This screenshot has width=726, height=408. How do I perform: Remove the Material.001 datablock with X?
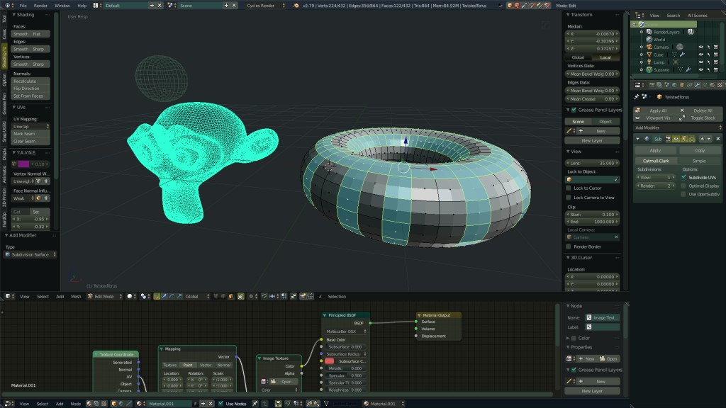click(211, 404)
